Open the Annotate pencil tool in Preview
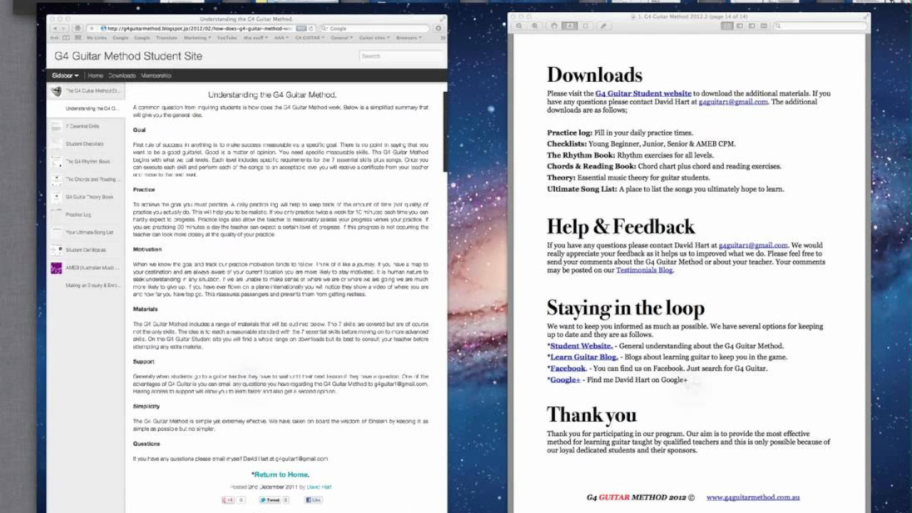The height and width of the screenshot is (513, 912). [603, 26]
